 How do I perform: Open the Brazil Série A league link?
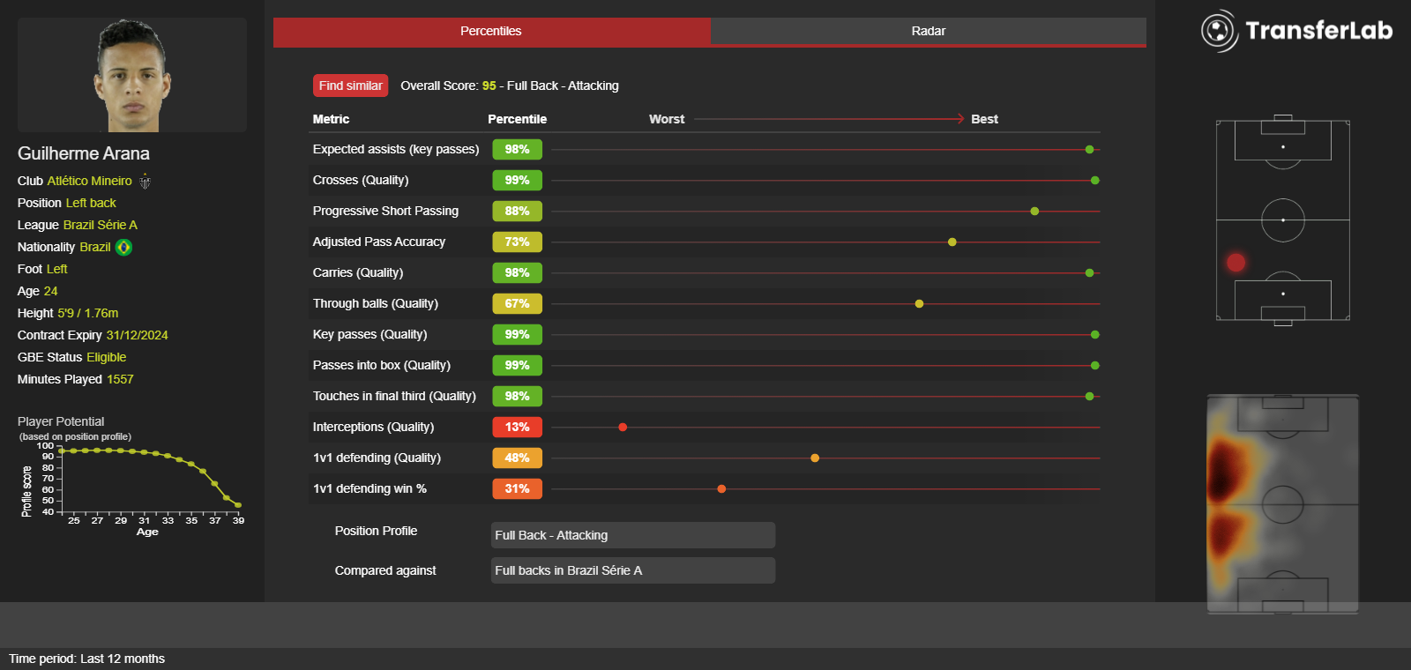(101, 225)
